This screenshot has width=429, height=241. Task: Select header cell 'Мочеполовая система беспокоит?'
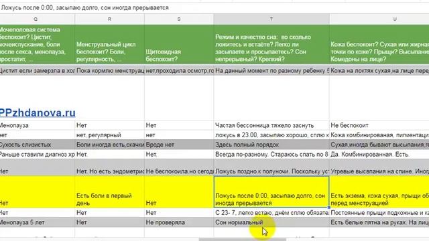coord(37,45)
